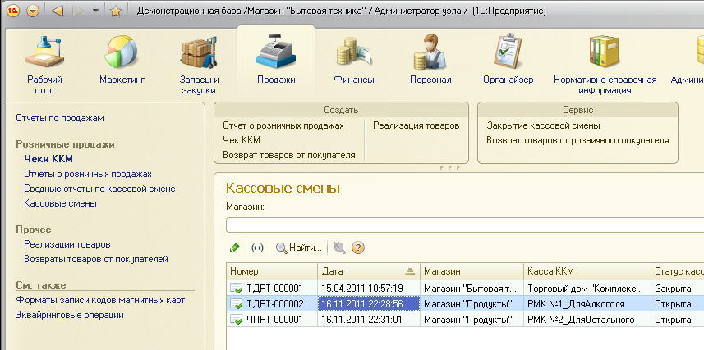This screenshot has height=350, width=704.
Task: Expand the navigation history dropdown arrow
Action: (x=96, y=11)
